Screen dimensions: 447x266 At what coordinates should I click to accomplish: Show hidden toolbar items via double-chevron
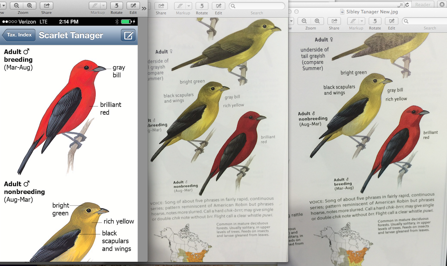coord(144,8)
